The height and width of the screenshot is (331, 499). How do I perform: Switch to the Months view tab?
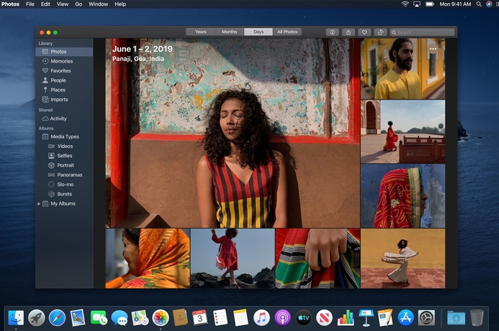pyautogui.click(x=230, y=32)
